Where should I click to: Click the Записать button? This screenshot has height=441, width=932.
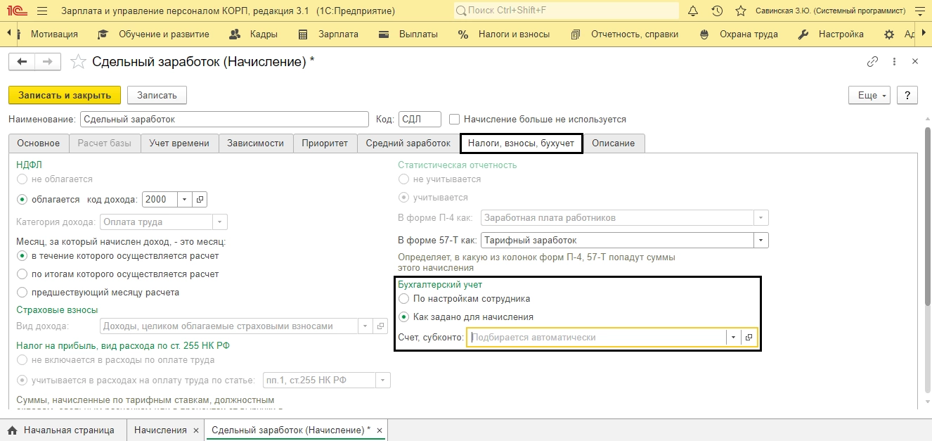pyautogui.click(x=157, y=95)
